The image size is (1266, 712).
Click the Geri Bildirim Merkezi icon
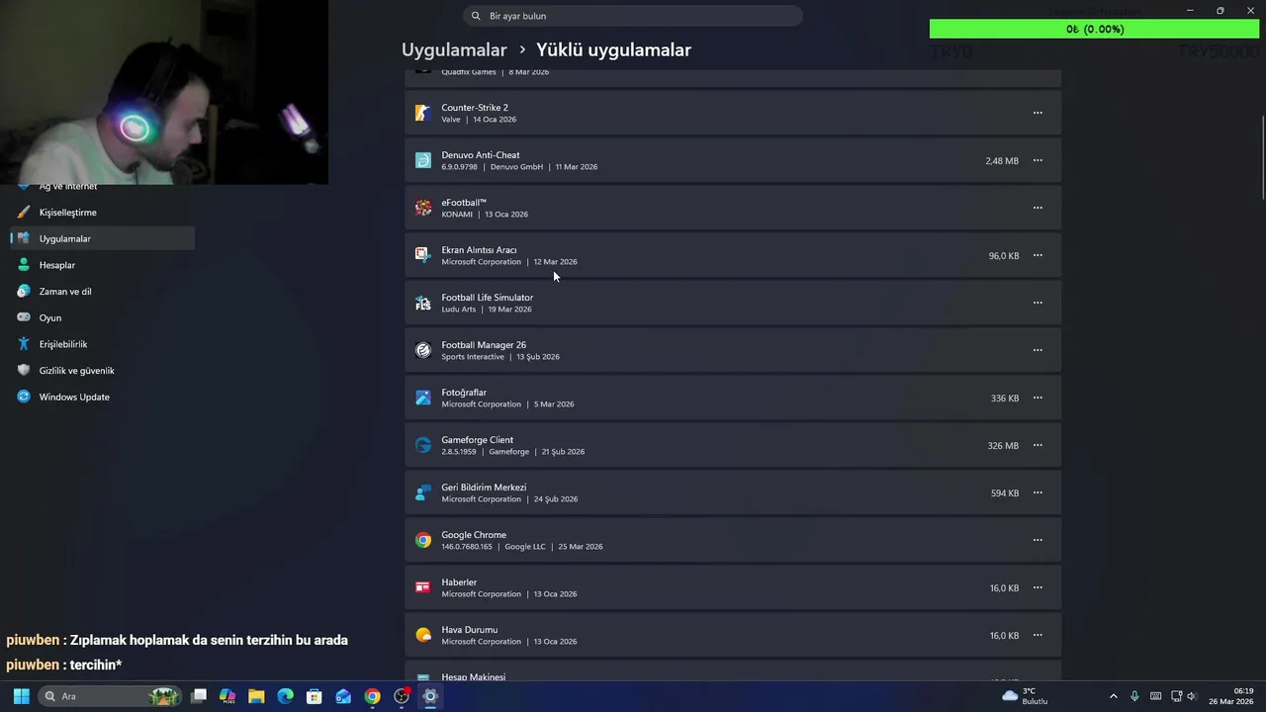(x=423, y=492)
